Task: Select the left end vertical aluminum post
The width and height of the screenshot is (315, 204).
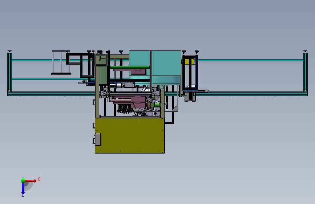Action: (x=9, y=72)
